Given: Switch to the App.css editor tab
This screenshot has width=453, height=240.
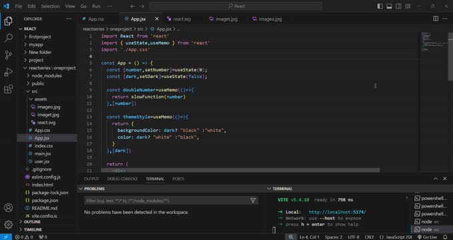Looking at the screenshot, I should click(x=96, y=19).
